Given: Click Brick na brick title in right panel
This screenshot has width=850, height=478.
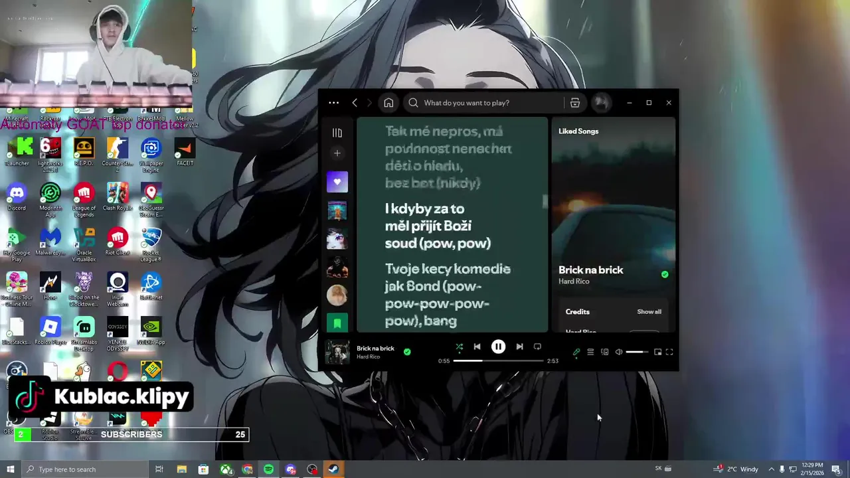Looking at the screenshot, I should (590, 270).
